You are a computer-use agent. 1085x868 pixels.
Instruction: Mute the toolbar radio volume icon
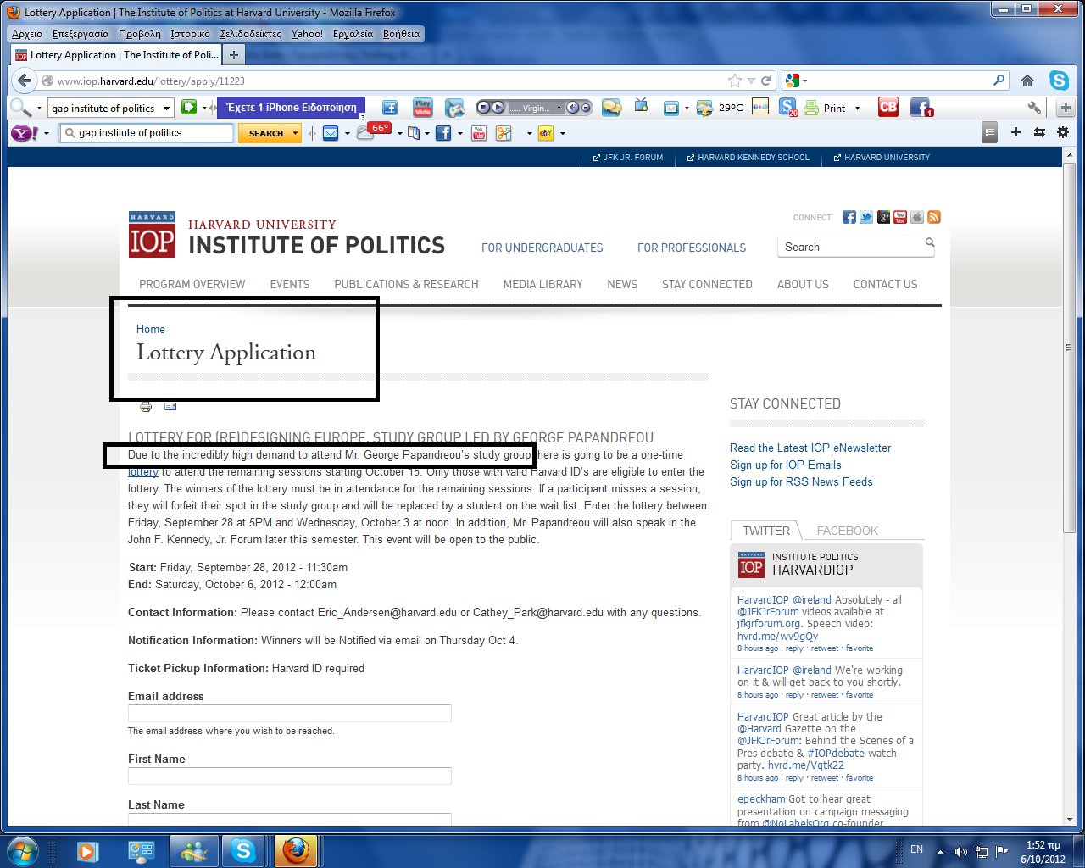571,108
